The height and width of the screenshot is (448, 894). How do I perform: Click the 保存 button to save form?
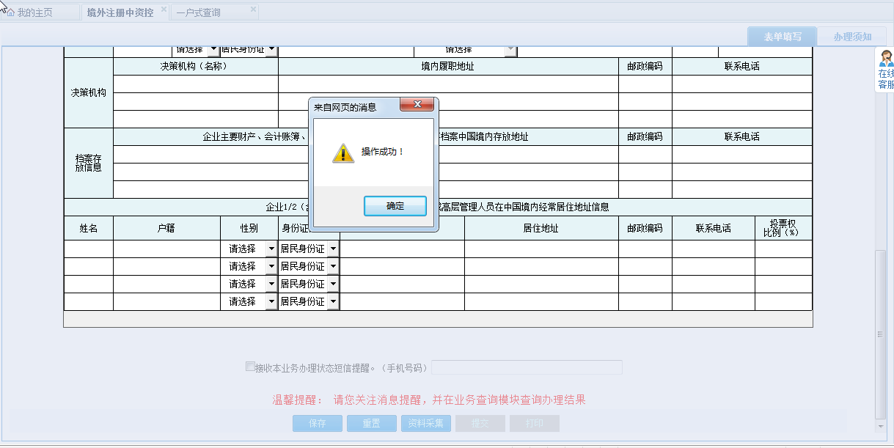coord(317,423)
